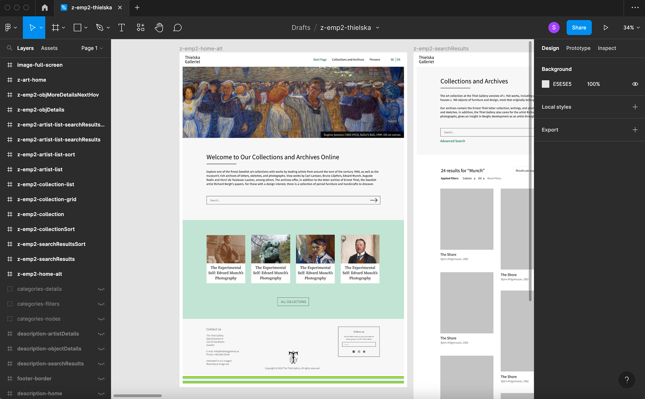The height and width of the screenshot is (399, 645).
Task: Select the Frame tool
Action: click(55, 28)
